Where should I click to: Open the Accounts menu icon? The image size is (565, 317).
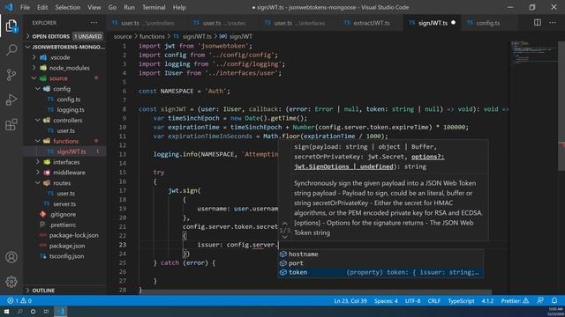(x=11, y=257)
